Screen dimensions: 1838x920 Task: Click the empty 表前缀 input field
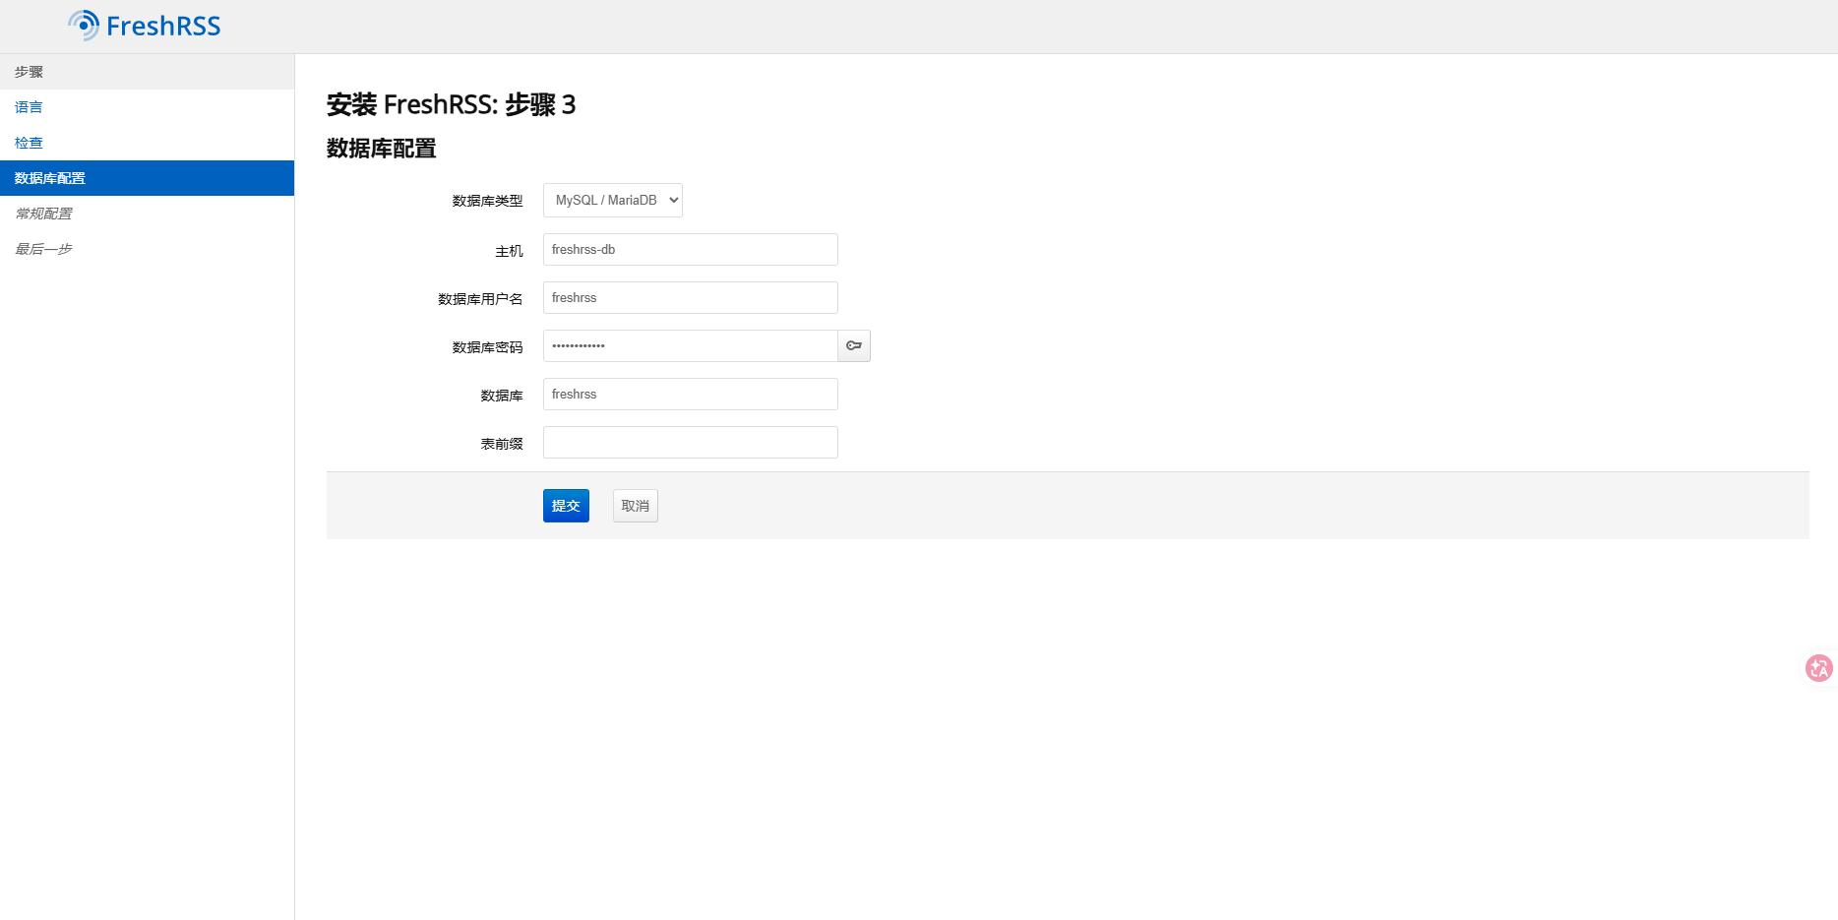click(x=690, y=443)
